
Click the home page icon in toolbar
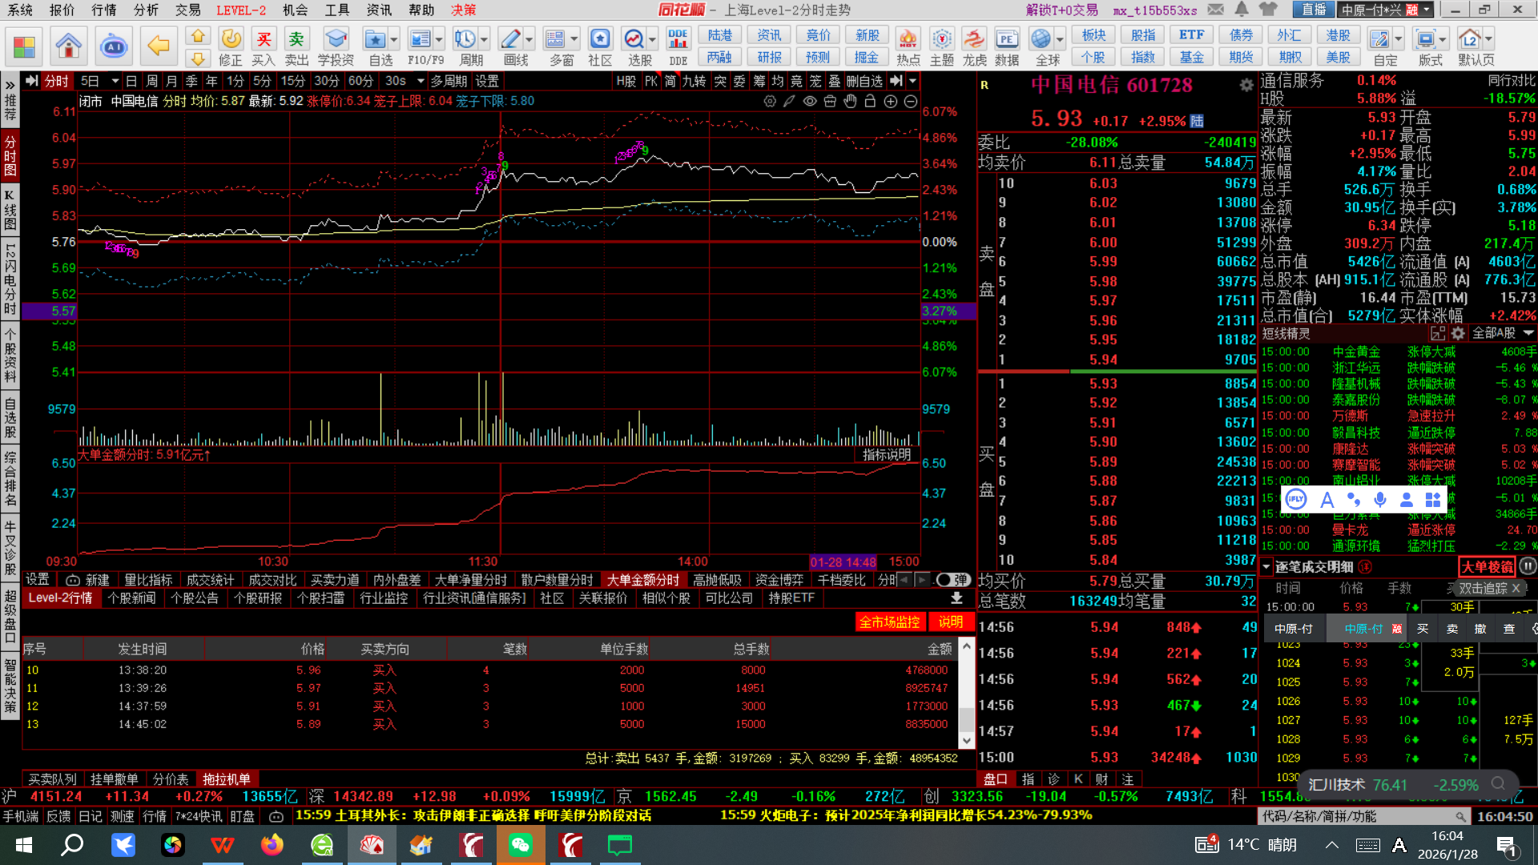tap(68, 46)
